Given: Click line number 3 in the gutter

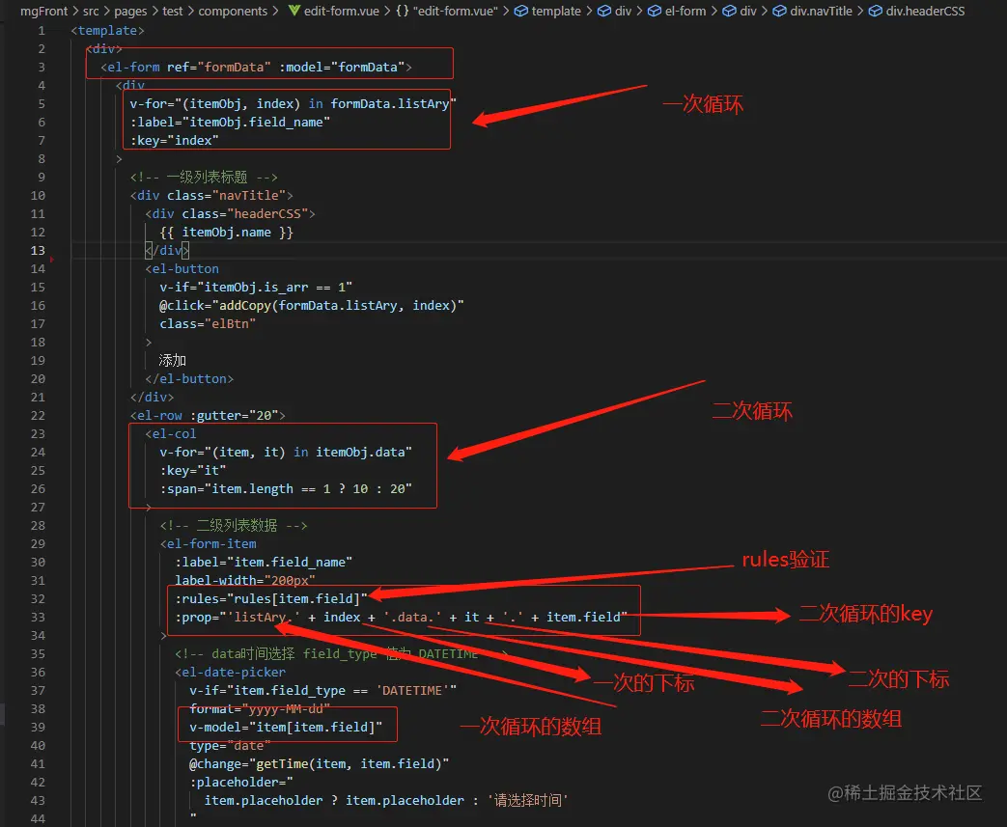Looking at the screenshot, I should pyautogui.click(x=42, y=67).
